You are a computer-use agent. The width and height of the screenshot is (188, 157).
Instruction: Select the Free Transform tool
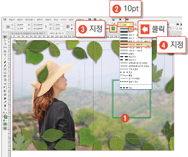(5, 87)
